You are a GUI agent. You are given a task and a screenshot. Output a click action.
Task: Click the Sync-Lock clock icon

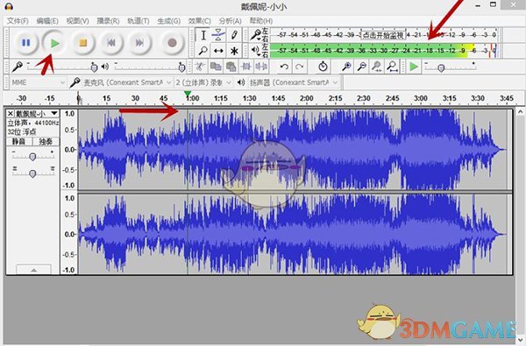tap(323, 67)
